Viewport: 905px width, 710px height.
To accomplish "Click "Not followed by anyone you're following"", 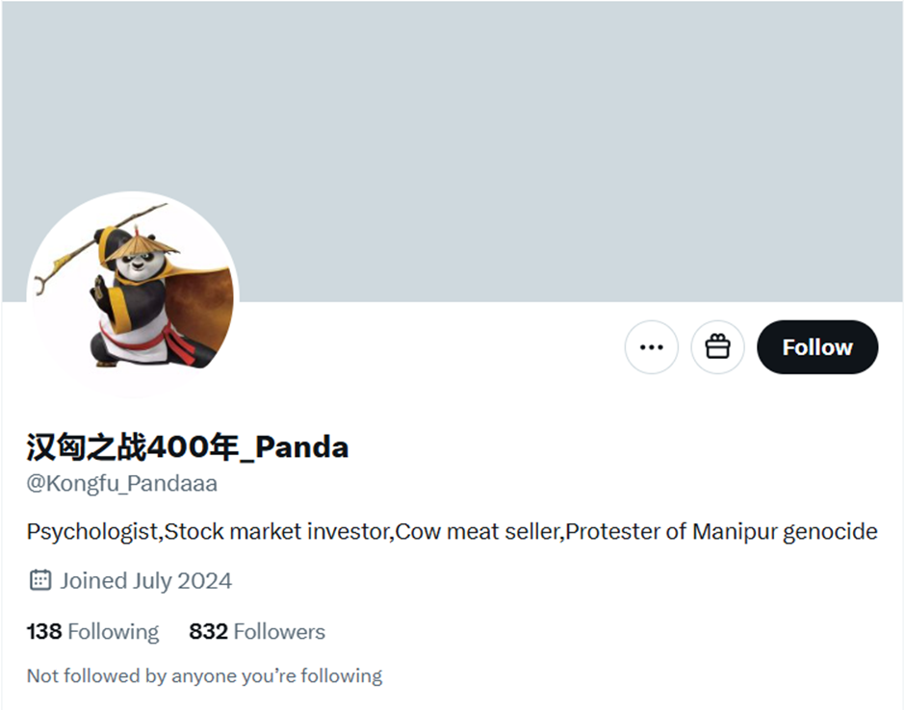I will (x=204, y=675).
